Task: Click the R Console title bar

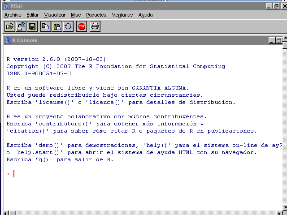Action: [135, 40]
